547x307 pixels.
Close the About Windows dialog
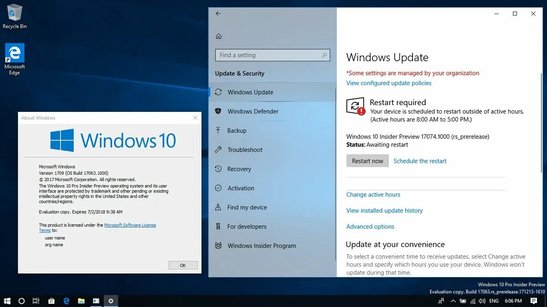coord(196,117)
